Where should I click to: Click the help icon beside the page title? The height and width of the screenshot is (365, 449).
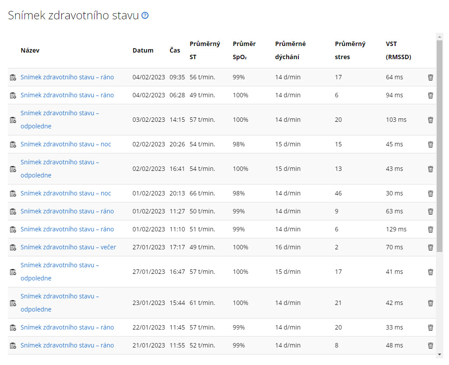tap(145, 15)
